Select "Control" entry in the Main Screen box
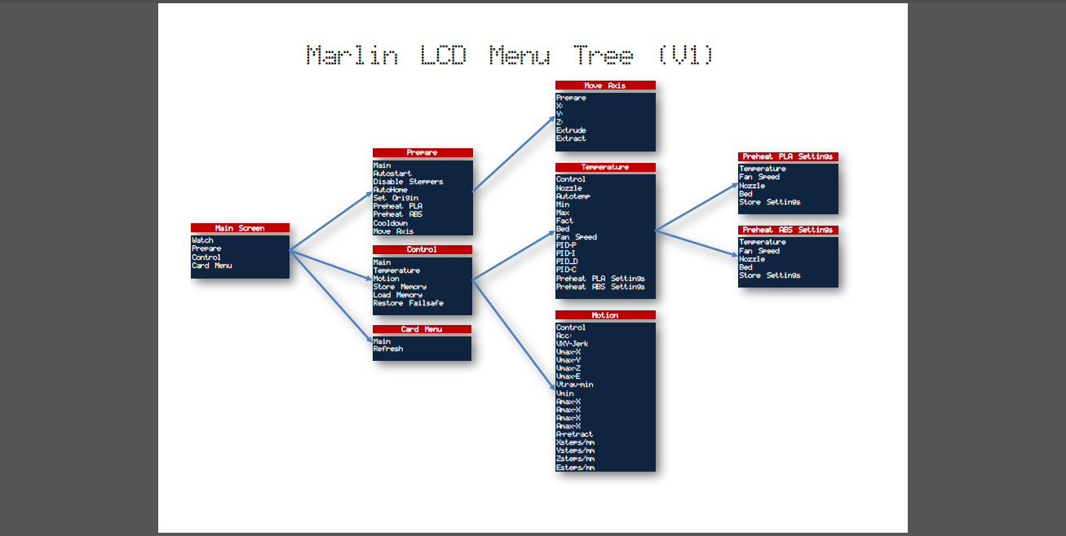 206,257
